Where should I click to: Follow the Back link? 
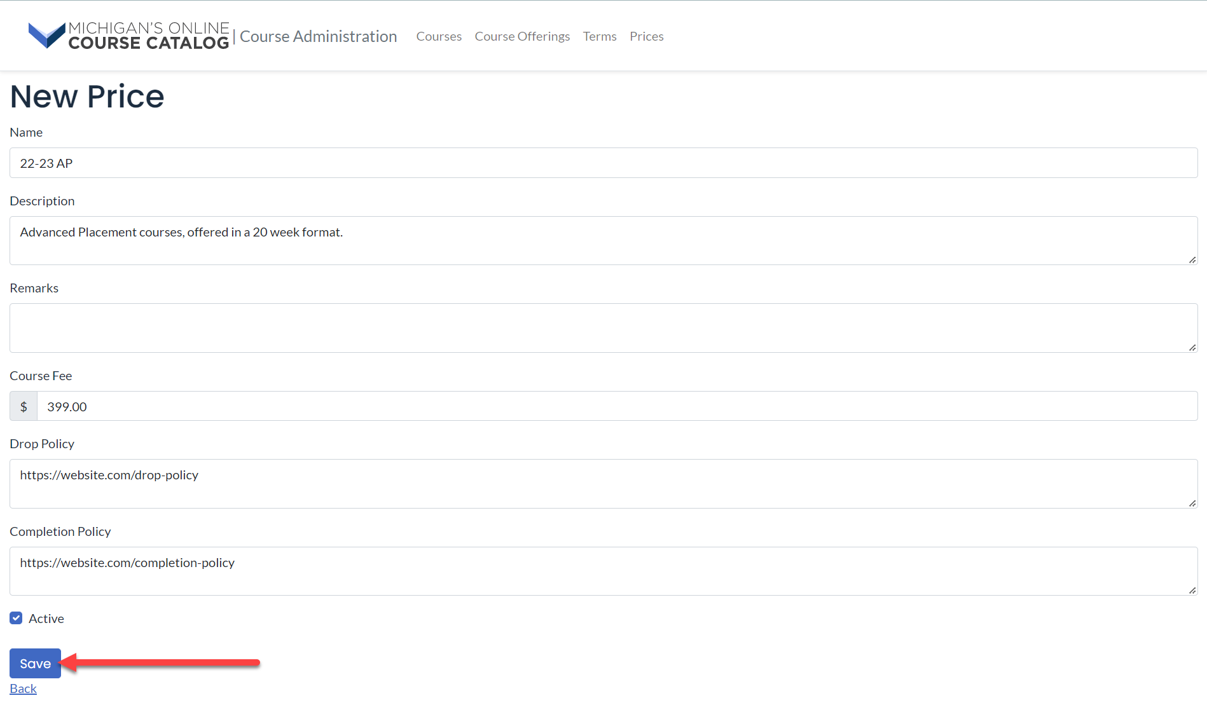pos(23,688)
